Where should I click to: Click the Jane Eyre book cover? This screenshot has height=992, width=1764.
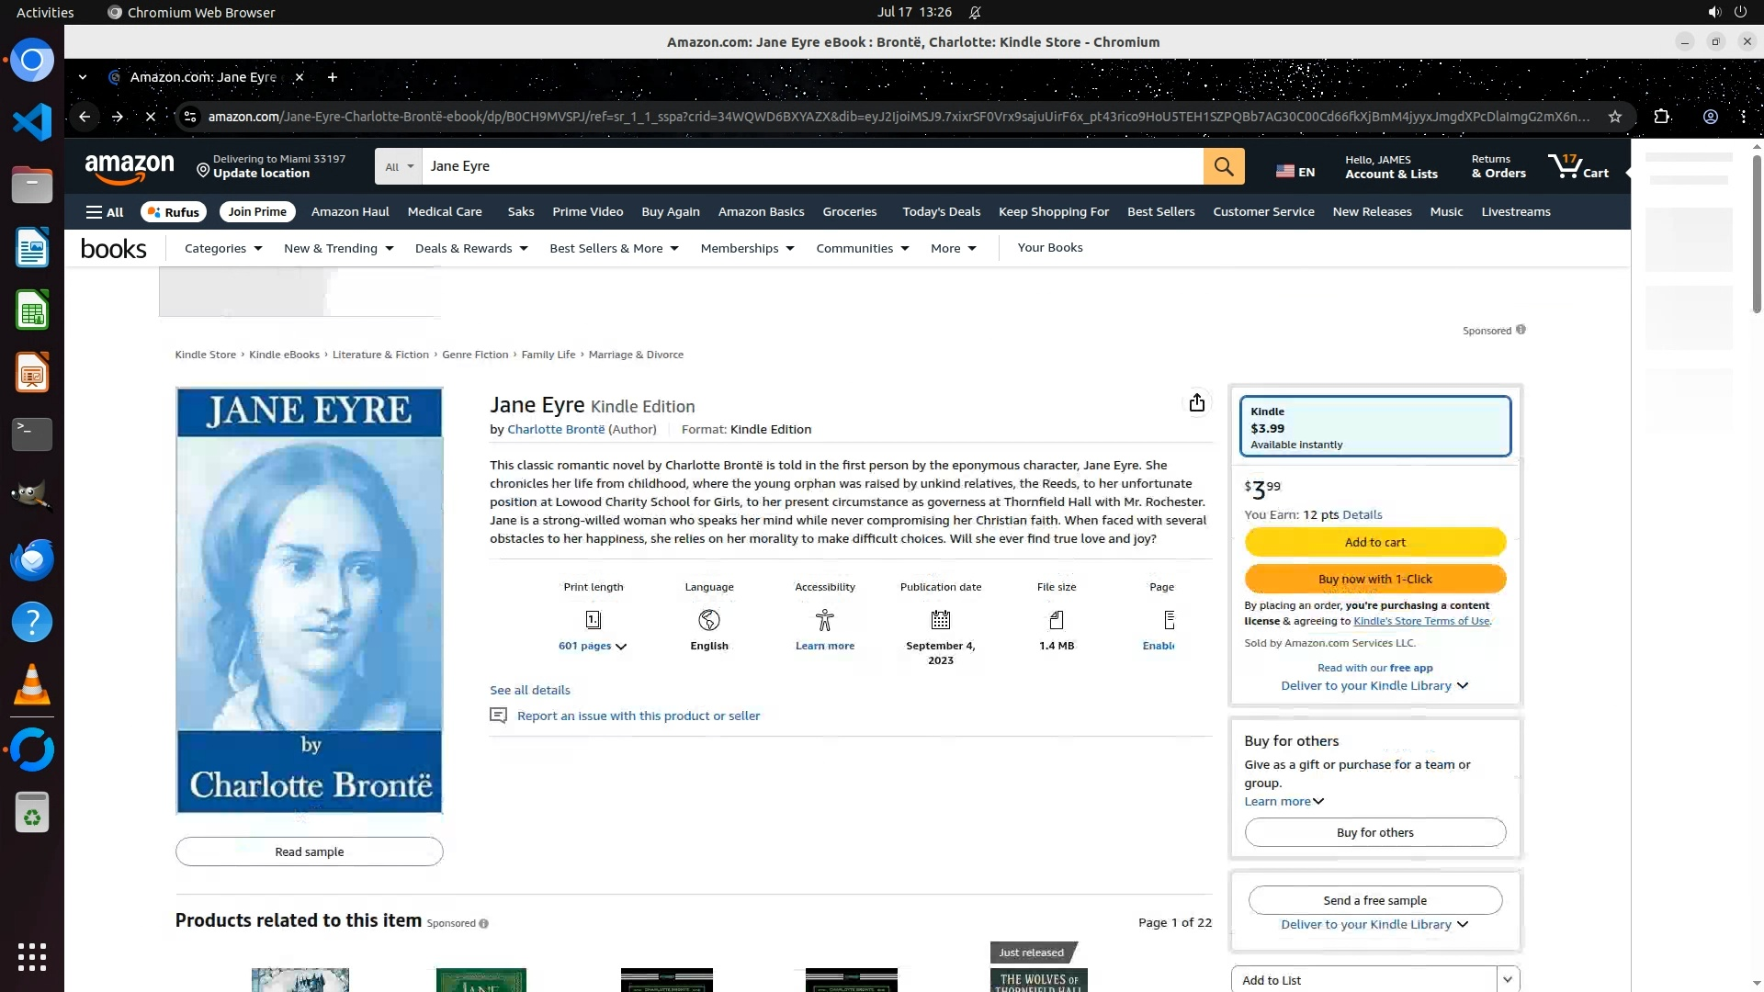pyautogui.click(x=309, y=600)
